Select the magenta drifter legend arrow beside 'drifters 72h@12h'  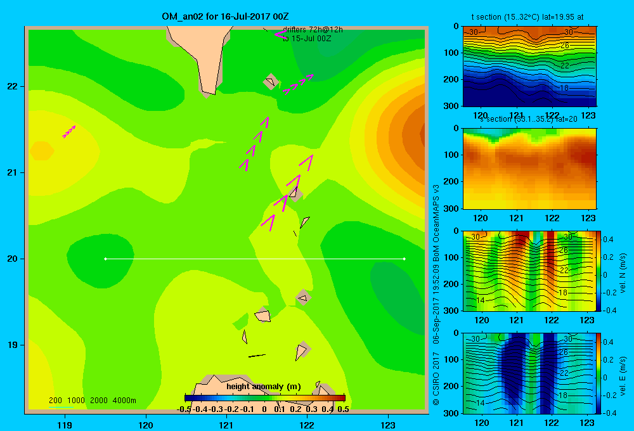(280, 35)
